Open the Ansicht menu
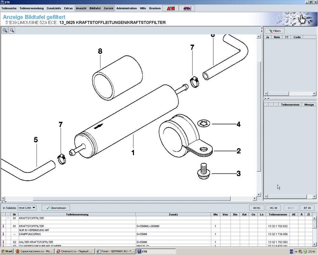318x255 pixels. (x=81, y=8)
